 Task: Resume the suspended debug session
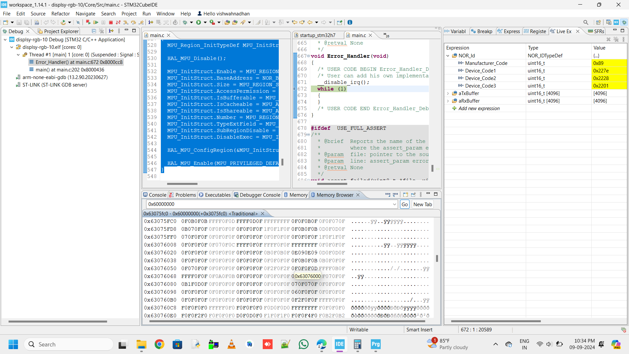(96, 22)
